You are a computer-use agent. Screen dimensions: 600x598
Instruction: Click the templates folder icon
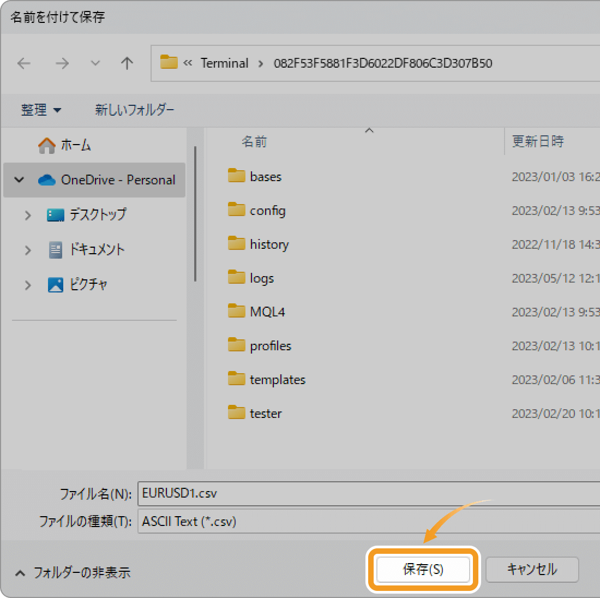237,379
